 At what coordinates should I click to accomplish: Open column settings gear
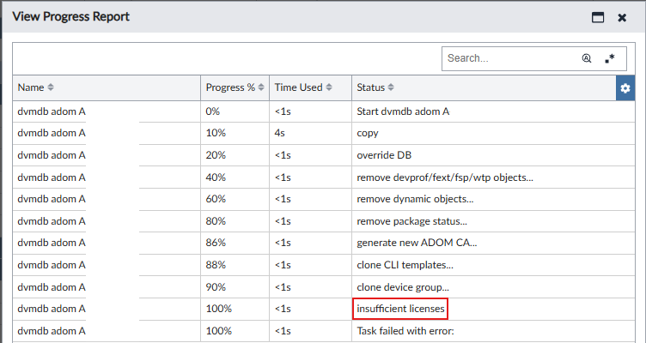tap(625, 88)
